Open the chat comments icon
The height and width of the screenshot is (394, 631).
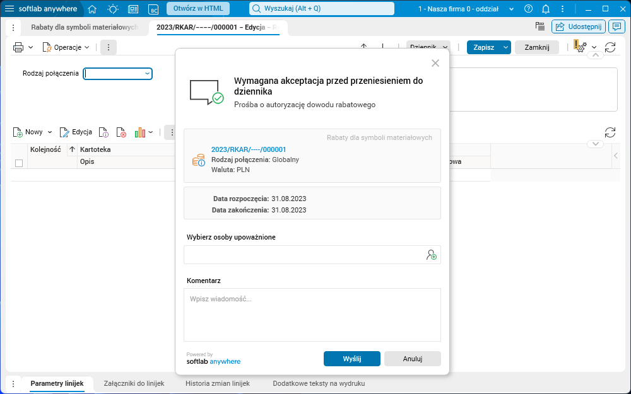pyautogui.click(x=616, y=26)
